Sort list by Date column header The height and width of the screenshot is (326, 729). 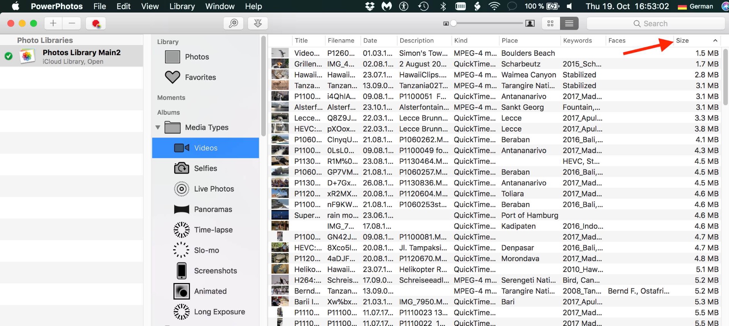point(370,40)
